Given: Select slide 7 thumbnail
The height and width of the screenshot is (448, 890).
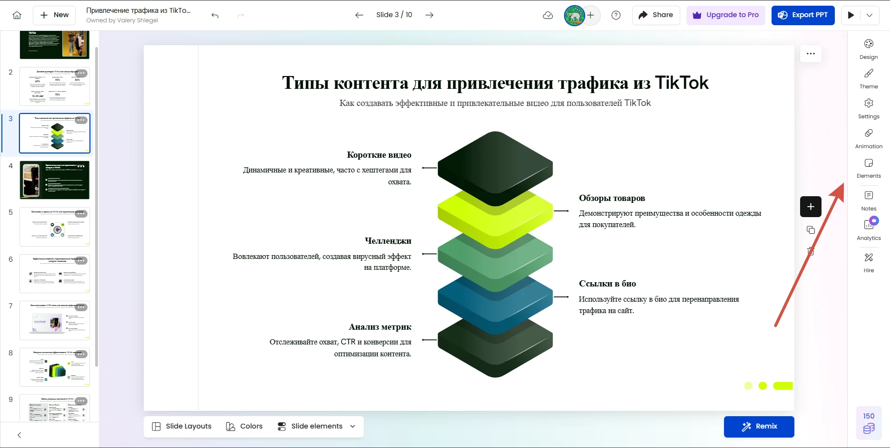Looking at the screenshot, I should (54, 320).
